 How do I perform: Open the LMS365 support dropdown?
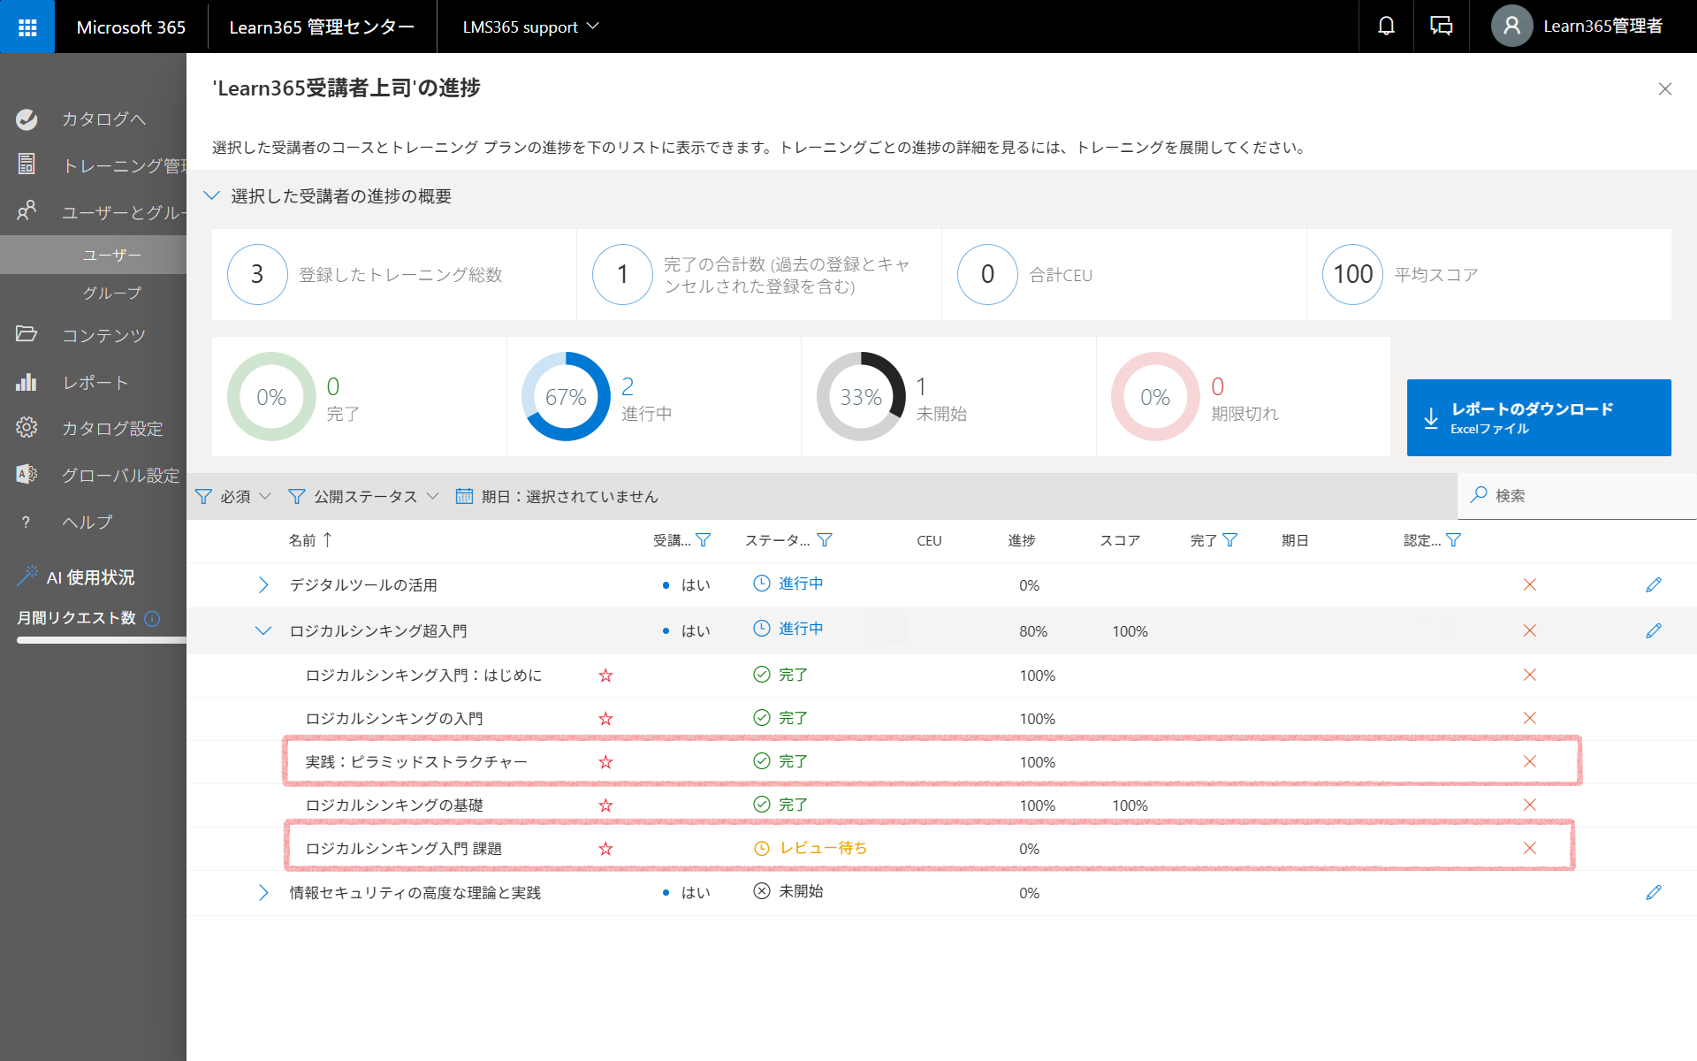[x=530, y=27]
